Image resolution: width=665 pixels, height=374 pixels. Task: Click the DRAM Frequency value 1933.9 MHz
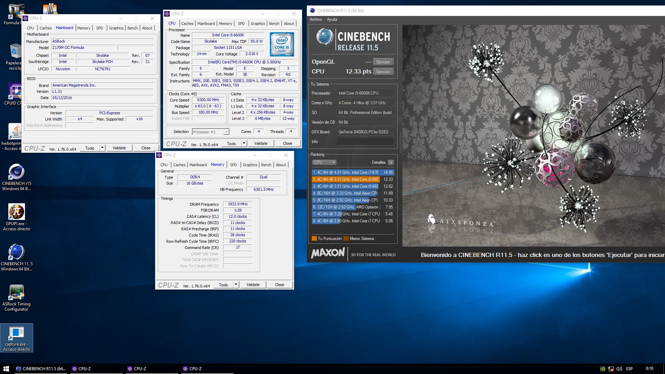click(238, 204)
